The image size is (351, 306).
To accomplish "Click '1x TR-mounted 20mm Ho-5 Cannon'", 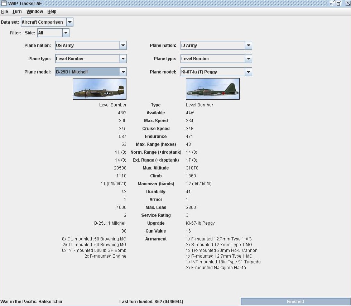I will (x=222, y=250).
